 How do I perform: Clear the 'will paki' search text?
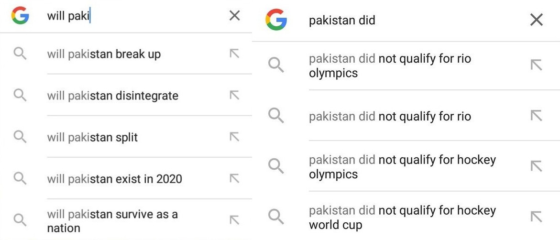click(x=234, y=15)
